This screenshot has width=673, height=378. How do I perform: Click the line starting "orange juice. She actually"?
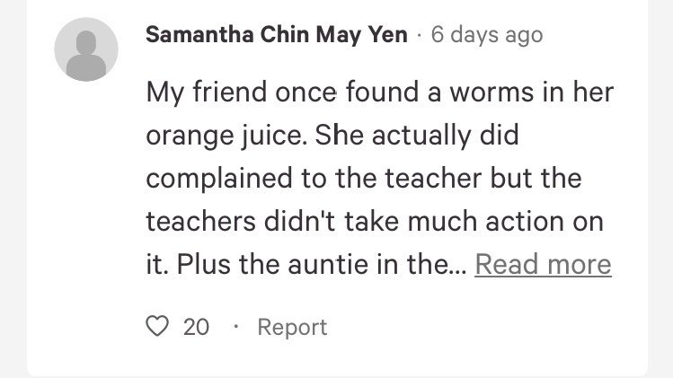click(x=332, y=136)
